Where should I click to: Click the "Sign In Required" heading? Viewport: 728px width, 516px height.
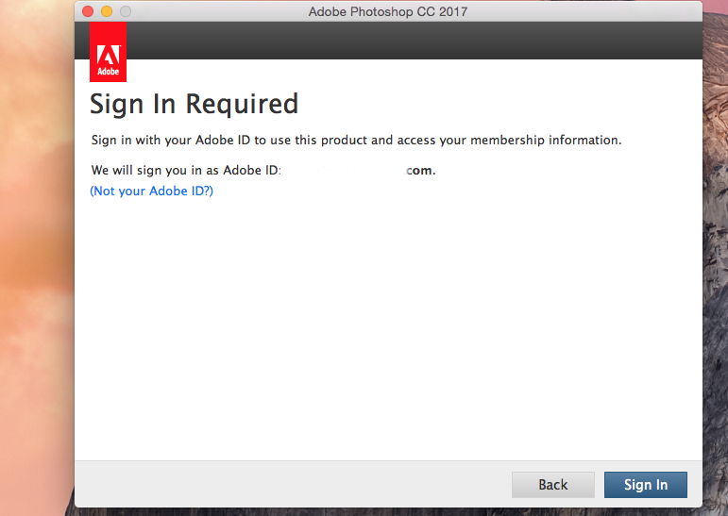(194, 103)
